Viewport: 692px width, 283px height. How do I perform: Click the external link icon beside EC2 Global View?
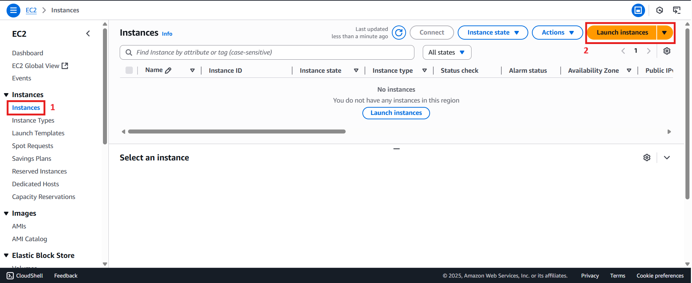click(x=65, y=66)
